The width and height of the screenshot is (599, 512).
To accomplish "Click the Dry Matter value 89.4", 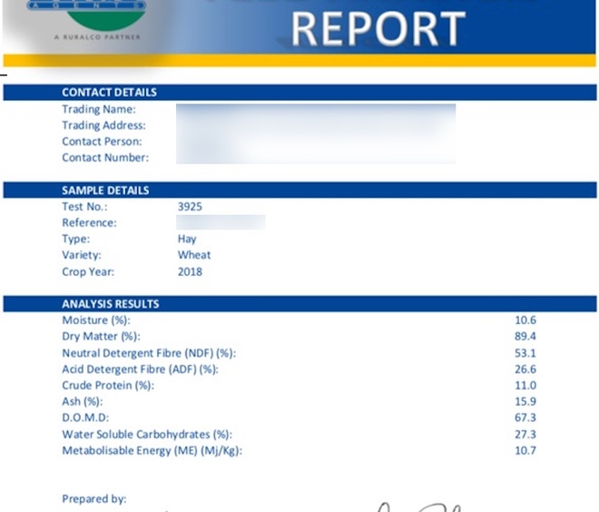I will pos(525,337).
